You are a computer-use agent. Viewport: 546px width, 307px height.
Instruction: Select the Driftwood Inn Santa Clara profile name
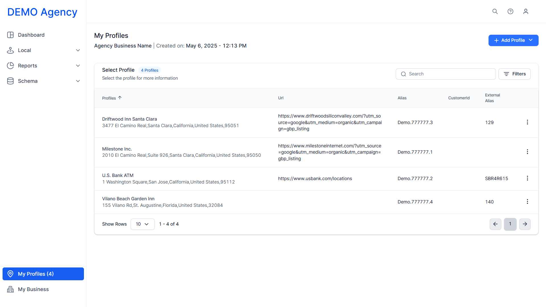click(x=129, y=119)
